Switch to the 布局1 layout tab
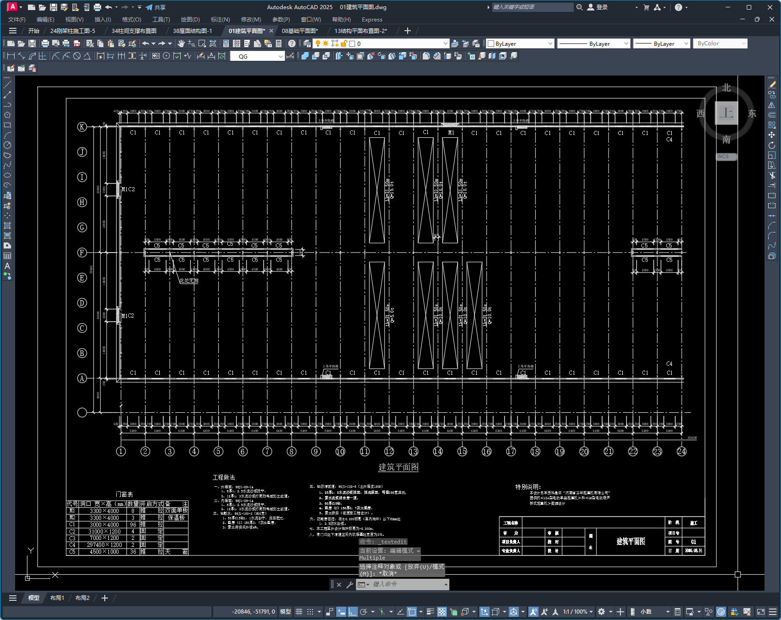This screenshot has width=781, height=620. 57,598
